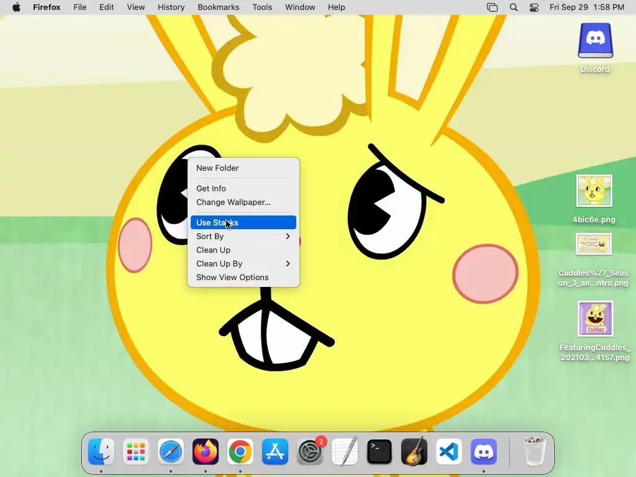Choose Clean Up in context menu
This screenshot has width=636, height=477.
point(243,250)
